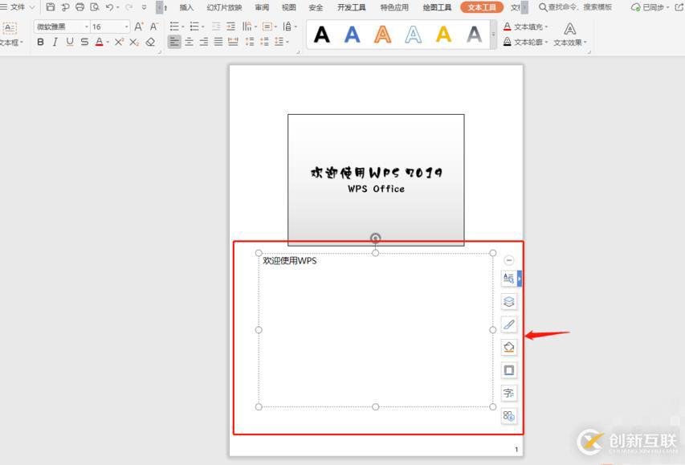The height and width of the screenshot is (465, 685).
Task: Click the shape outline square icon in sidebar
Action: pyautogui.click(x=509, y=370)
